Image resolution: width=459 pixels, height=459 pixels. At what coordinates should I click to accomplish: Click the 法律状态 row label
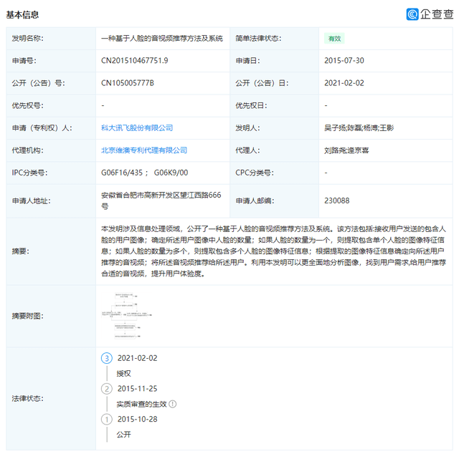click(27, 399)
